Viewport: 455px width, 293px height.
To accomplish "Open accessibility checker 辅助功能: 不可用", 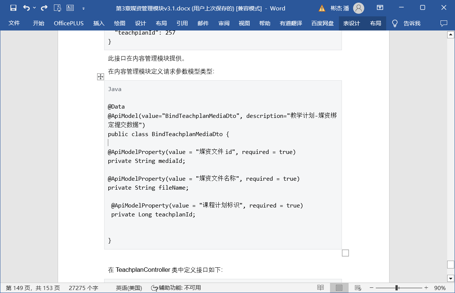I will click(176, 288).
